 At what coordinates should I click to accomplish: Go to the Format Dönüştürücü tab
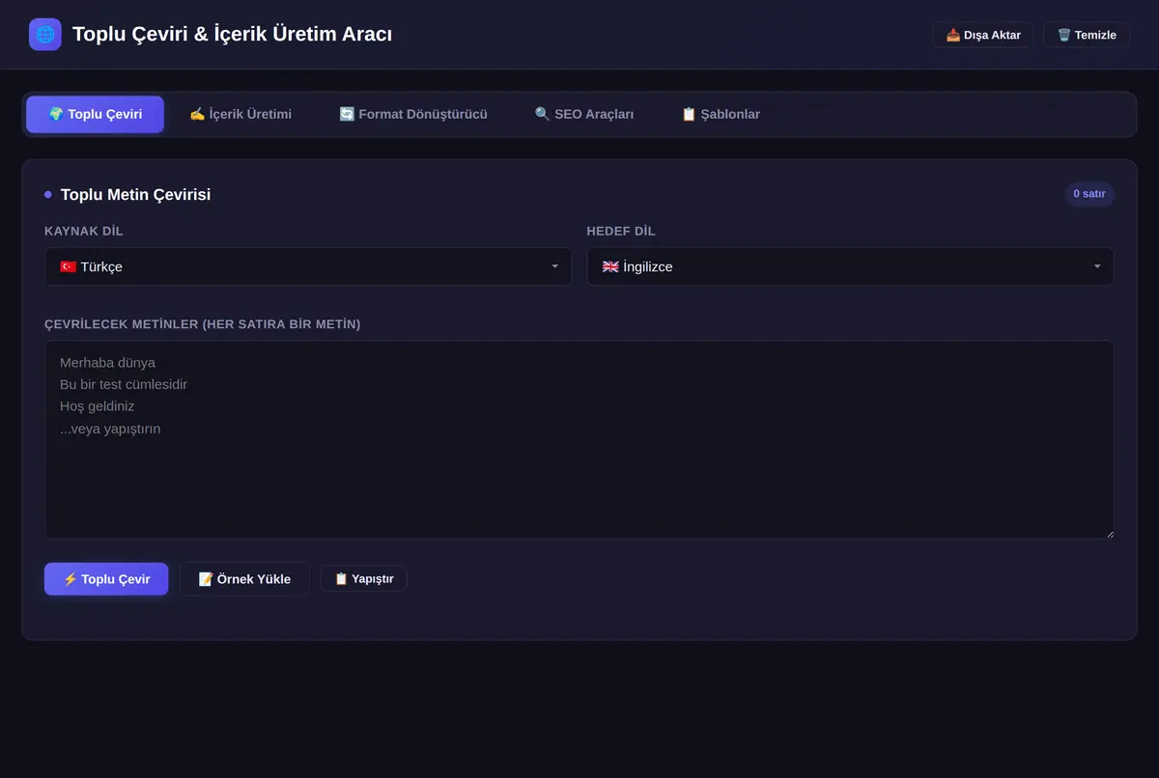coord(413,114)
